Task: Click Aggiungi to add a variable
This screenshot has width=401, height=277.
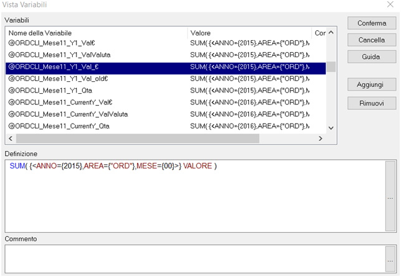Action: [372, 84]
